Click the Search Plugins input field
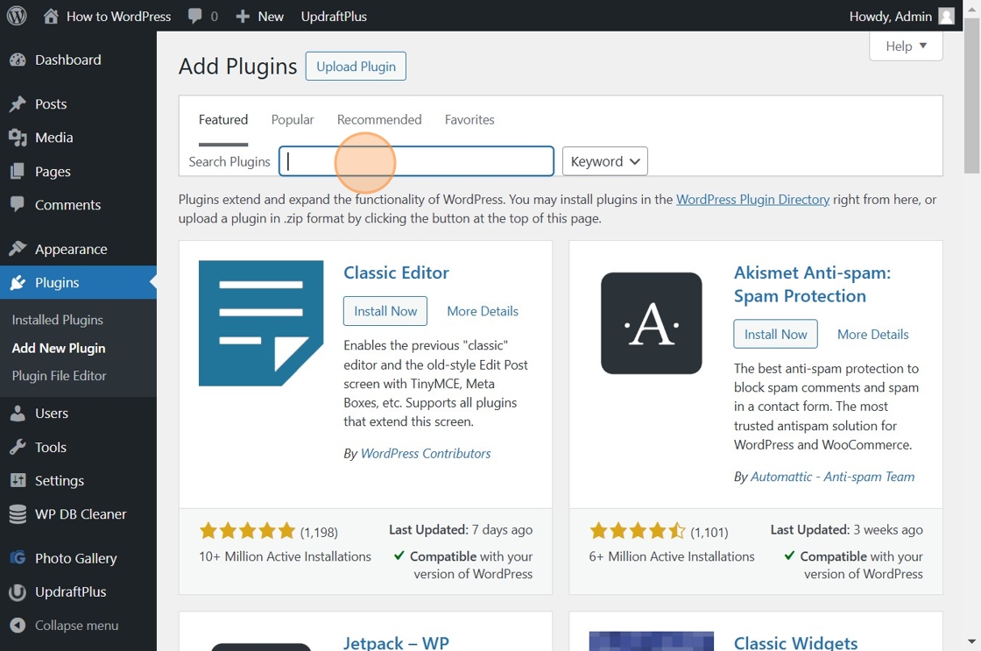Viewport: 981px width, 651px height. (416, 161)
